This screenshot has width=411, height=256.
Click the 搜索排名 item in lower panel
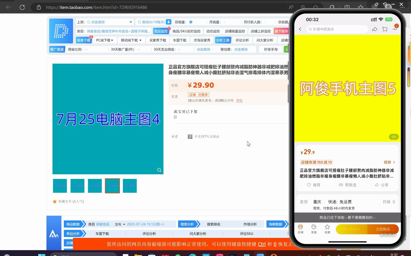tap(214, 224)
